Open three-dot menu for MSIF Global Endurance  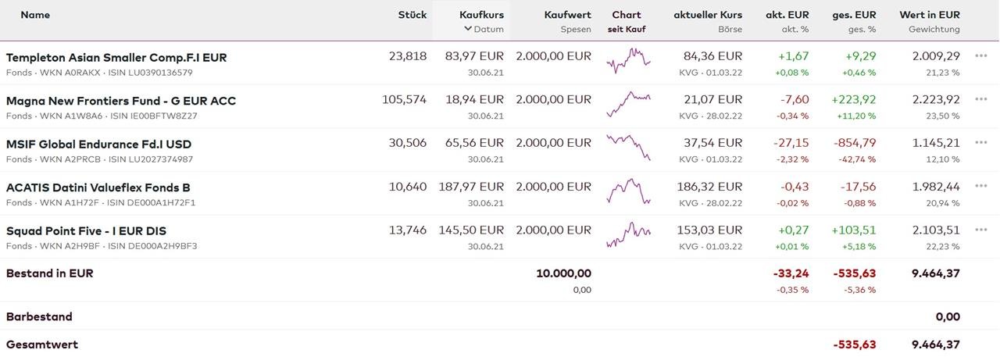[981, 142]
